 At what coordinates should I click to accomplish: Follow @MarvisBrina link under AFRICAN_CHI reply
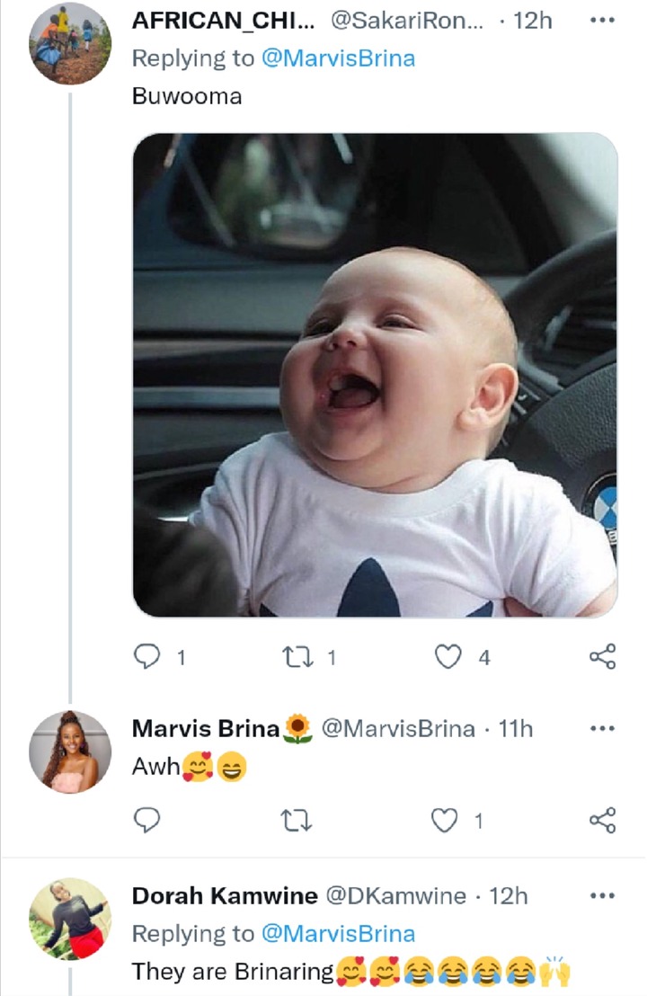click(x=339, y=58)
